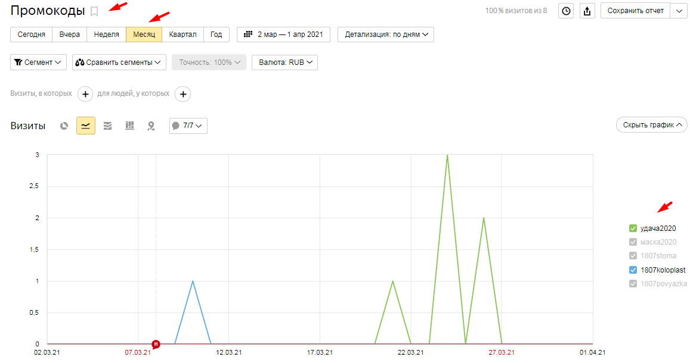
Task: Switch to pie chart view
Action: pos(64,126)
